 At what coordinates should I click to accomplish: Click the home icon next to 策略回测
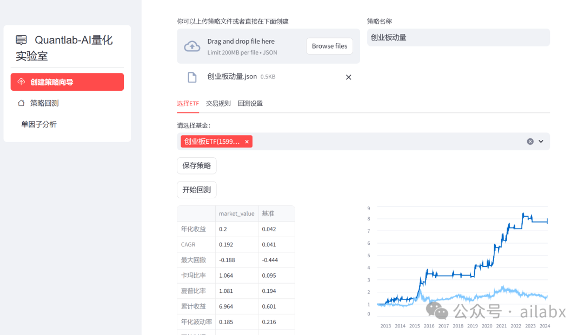point(21,102)
